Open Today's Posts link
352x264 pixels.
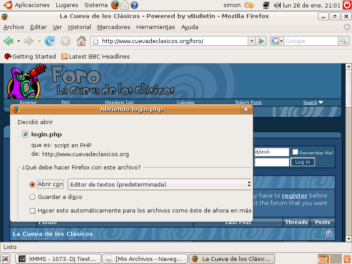coord(248,103)
